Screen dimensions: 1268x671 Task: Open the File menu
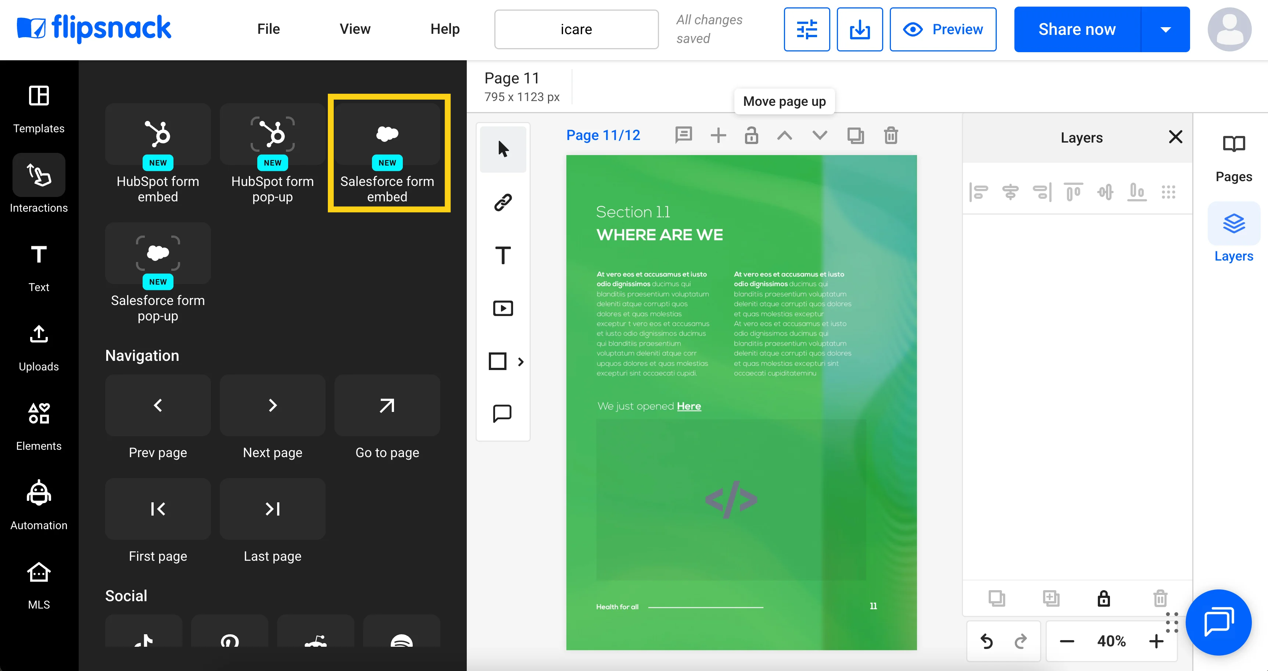pyautogui.click(x=268, y=29)
